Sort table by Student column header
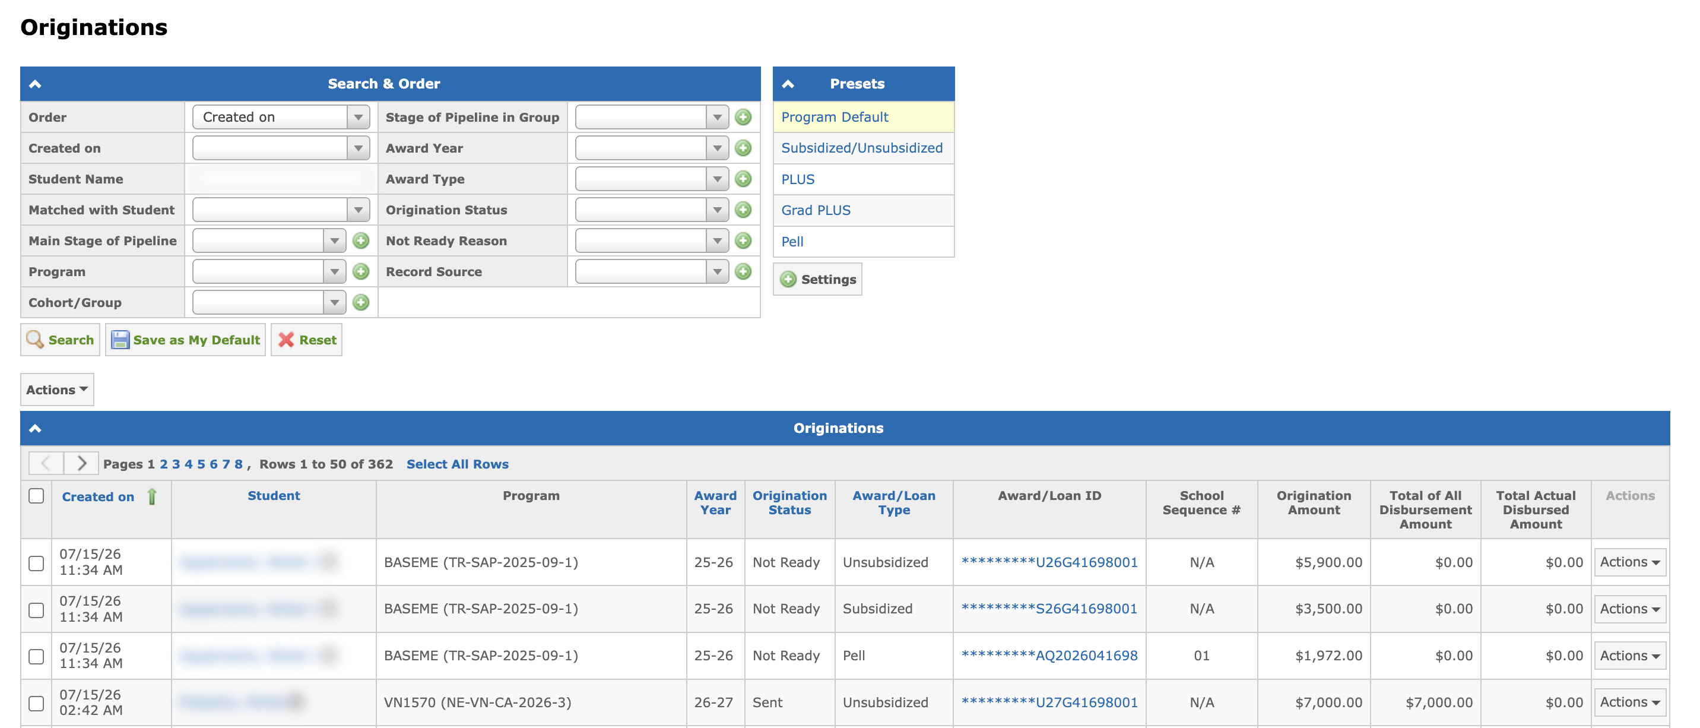The height and width of the screenshot is (728, 1700). coord(273,496)
